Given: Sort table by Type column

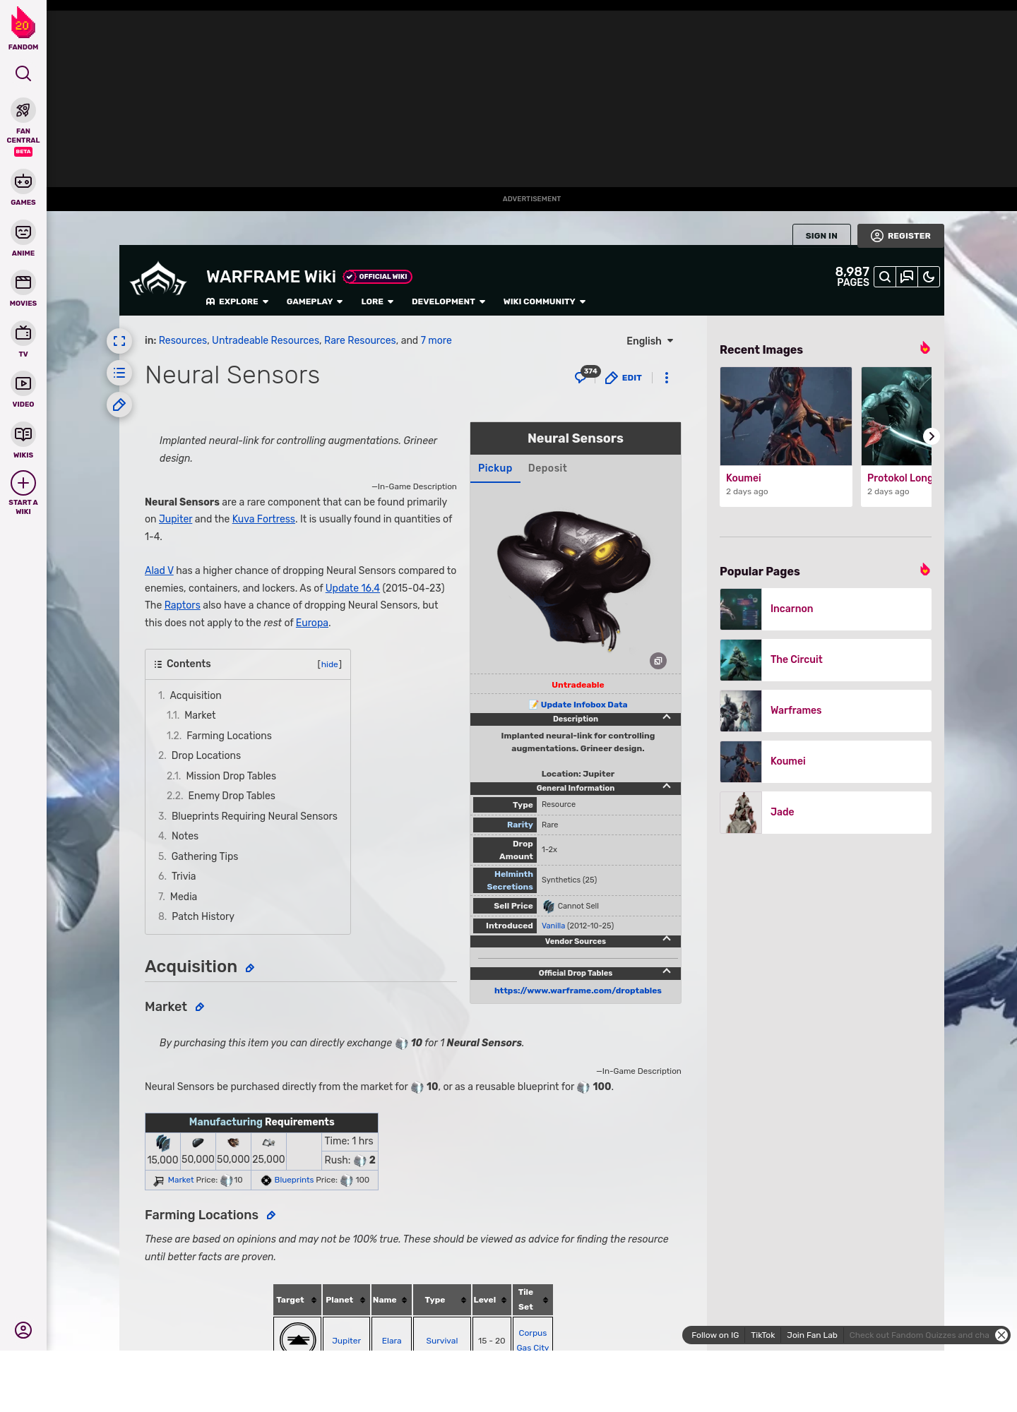Looking at the screenshot, I should [442, 1300].
